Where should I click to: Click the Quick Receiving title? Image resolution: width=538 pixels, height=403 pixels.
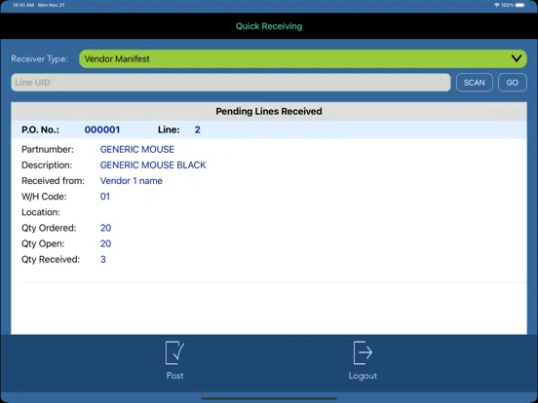(x=269, y=26)
